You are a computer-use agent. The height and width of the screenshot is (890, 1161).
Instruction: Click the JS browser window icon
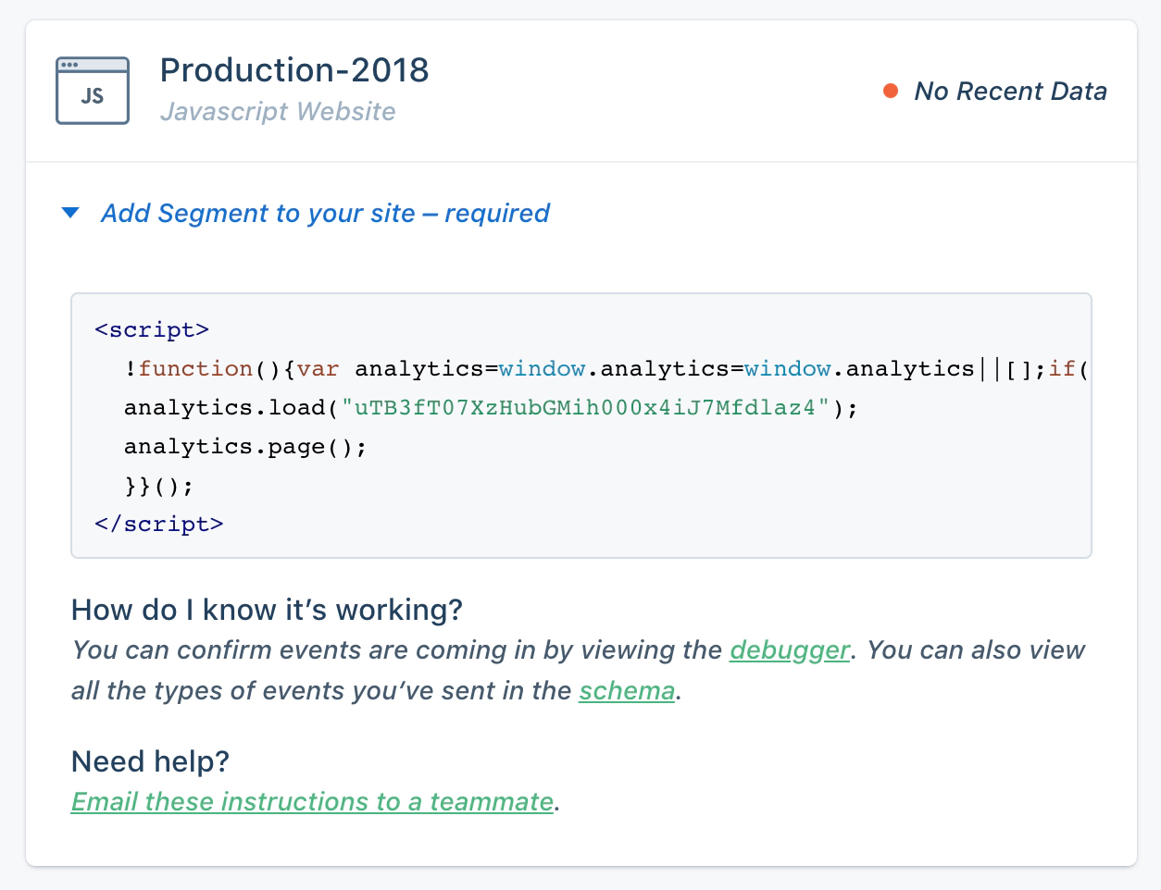click(x=93, y=91)
